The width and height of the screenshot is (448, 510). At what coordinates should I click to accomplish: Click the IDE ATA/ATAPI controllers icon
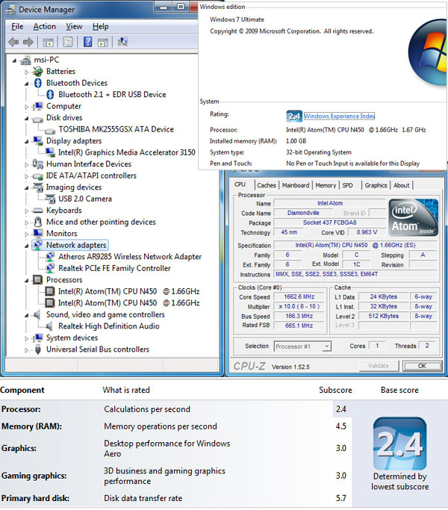[38, 176]
